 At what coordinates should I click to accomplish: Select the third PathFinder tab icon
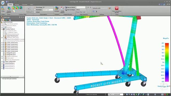(10, 20)
